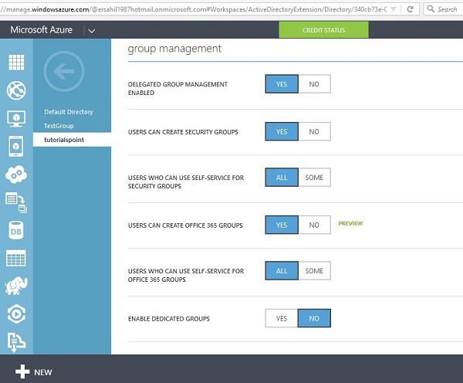Select Some for self-service Office 365 groups
This screenshot has height=383, width=463.
[x=314, y=271]
